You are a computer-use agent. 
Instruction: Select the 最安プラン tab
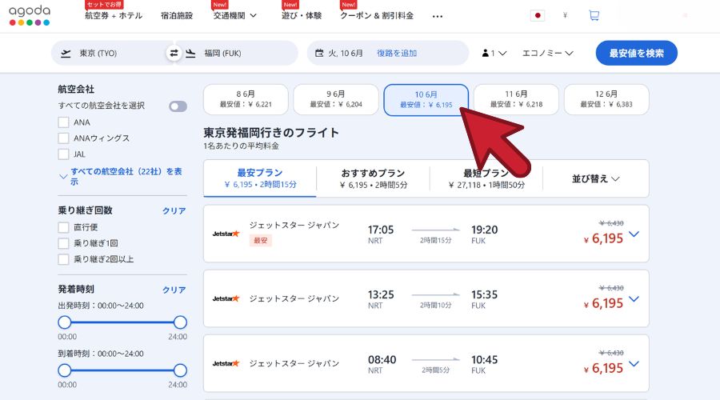coord(260,178)
